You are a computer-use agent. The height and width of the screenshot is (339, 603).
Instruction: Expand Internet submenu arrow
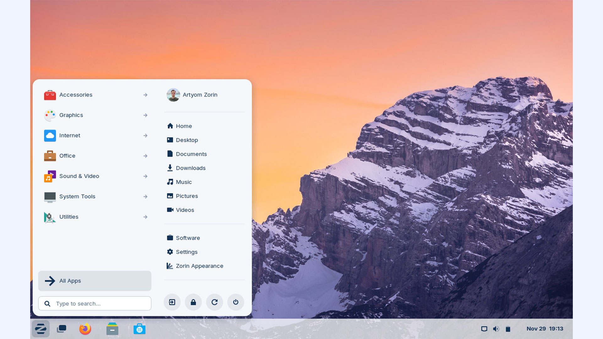pos(145,136)
